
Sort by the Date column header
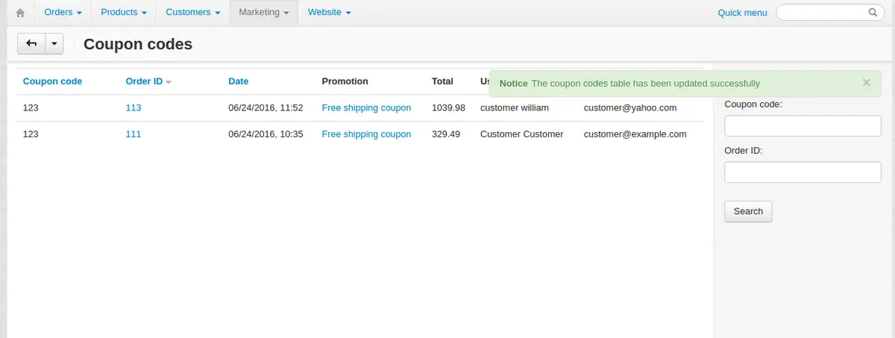pos(238,81)
